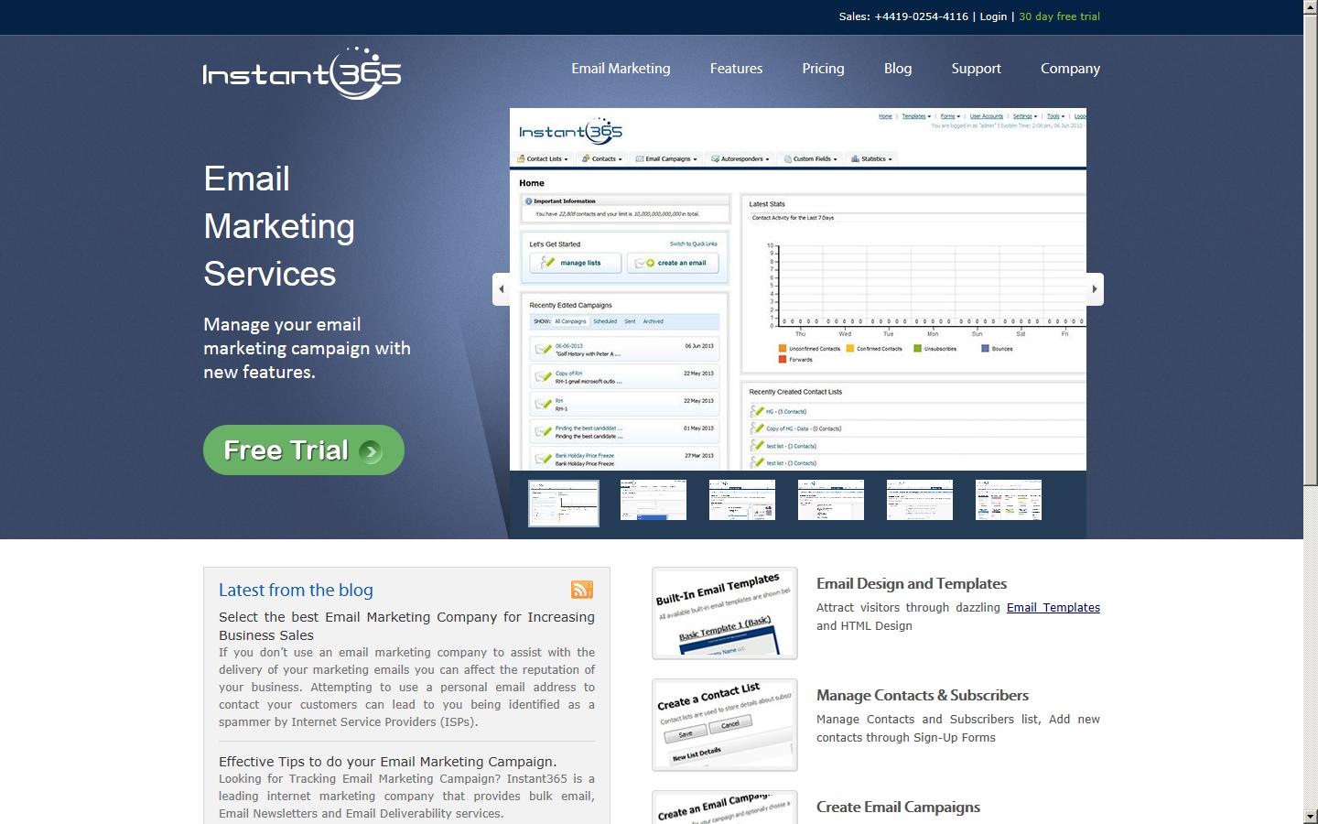The image size is (1318, 824).
Task: Expand the Templates dropdown
Action: tap(914, 116)
